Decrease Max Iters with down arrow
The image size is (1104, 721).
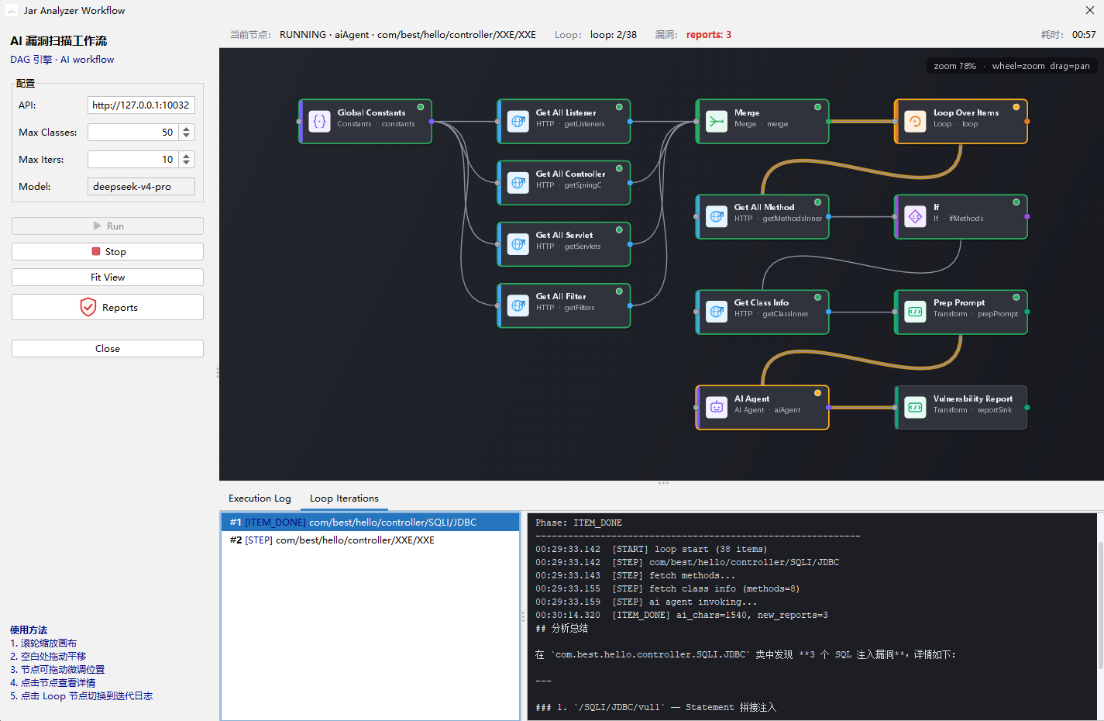(x=186, y=164)
